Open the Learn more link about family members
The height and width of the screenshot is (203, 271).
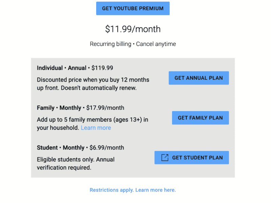point(96,127)
